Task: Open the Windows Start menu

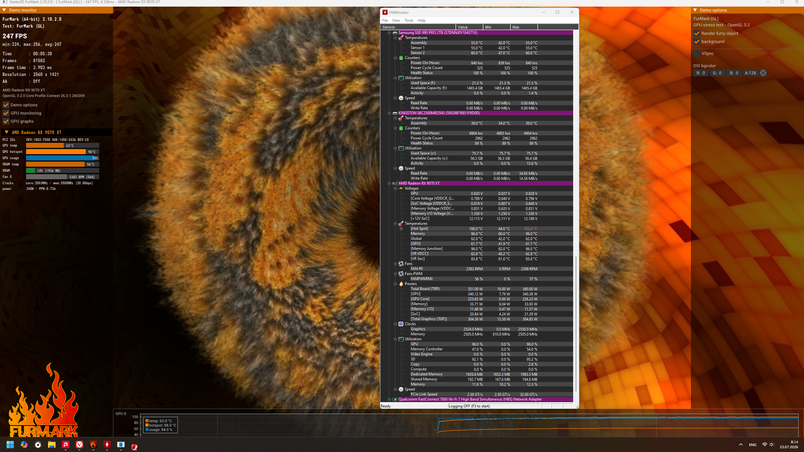Action: pyautogui.click(x=10, y=444)
